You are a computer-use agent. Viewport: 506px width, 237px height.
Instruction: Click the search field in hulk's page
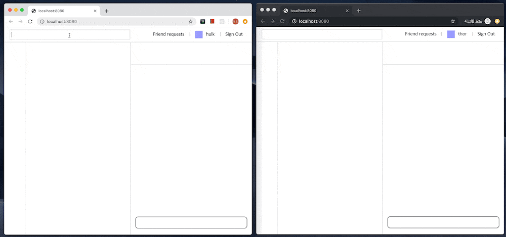click(70, 34)
